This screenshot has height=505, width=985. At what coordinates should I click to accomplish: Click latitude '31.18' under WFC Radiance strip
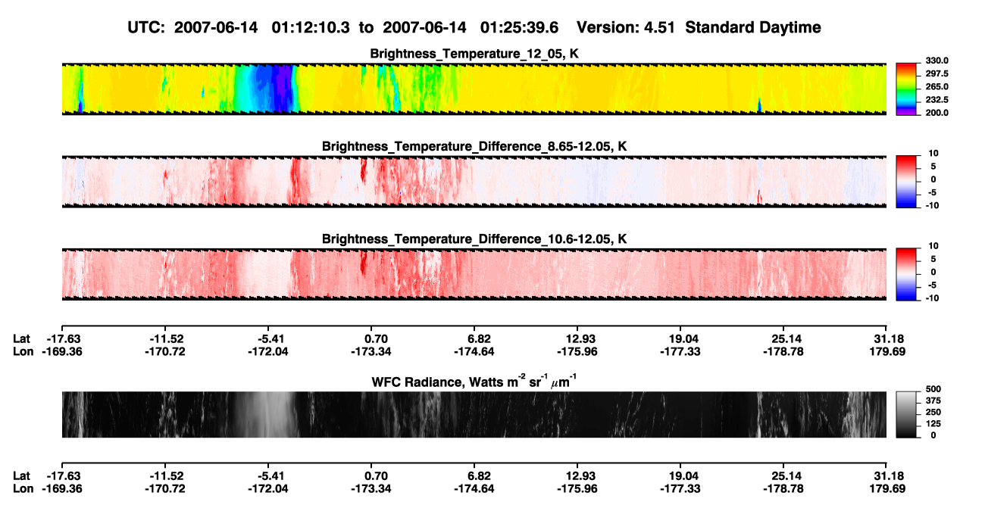(x=887, y=477)
